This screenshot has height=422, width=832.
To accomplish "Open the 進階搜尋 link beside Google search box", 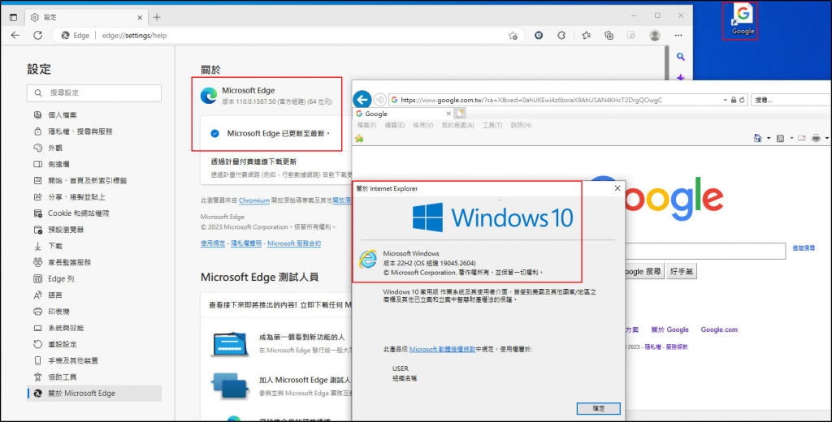I will tap(804, 248).
